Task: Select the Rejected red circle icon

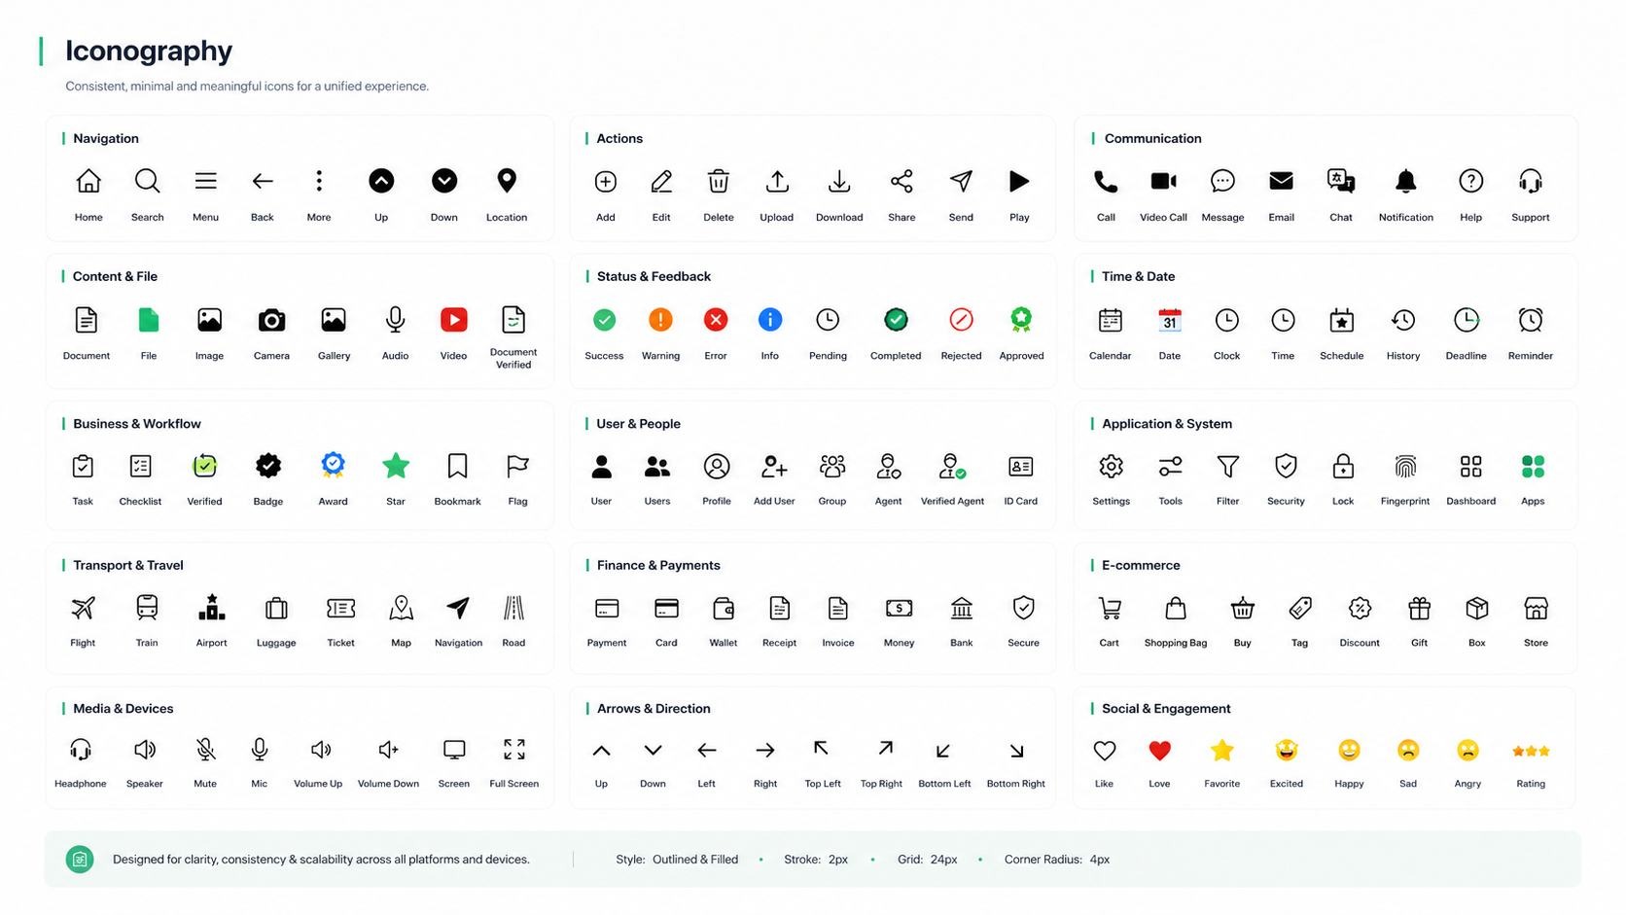Action: [961, 320]
